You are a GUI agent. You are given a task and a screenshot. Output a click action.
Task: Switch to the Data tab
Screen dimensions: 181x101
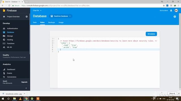click(x=35, y=22)
